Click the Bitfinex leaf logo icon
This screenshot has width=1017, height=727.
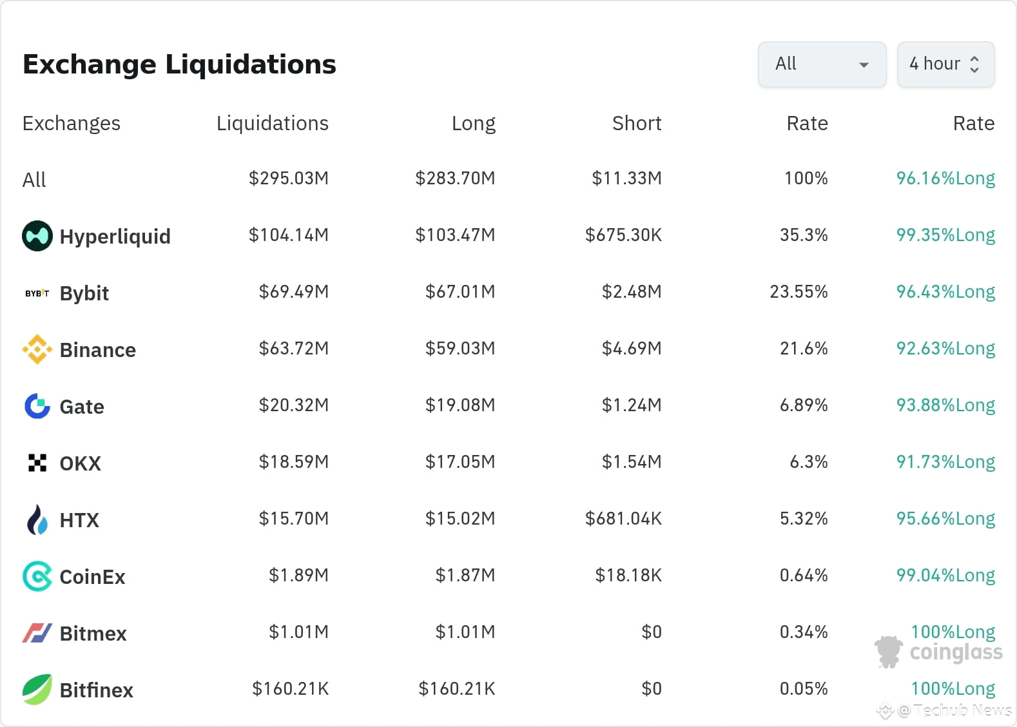[37, 690]
